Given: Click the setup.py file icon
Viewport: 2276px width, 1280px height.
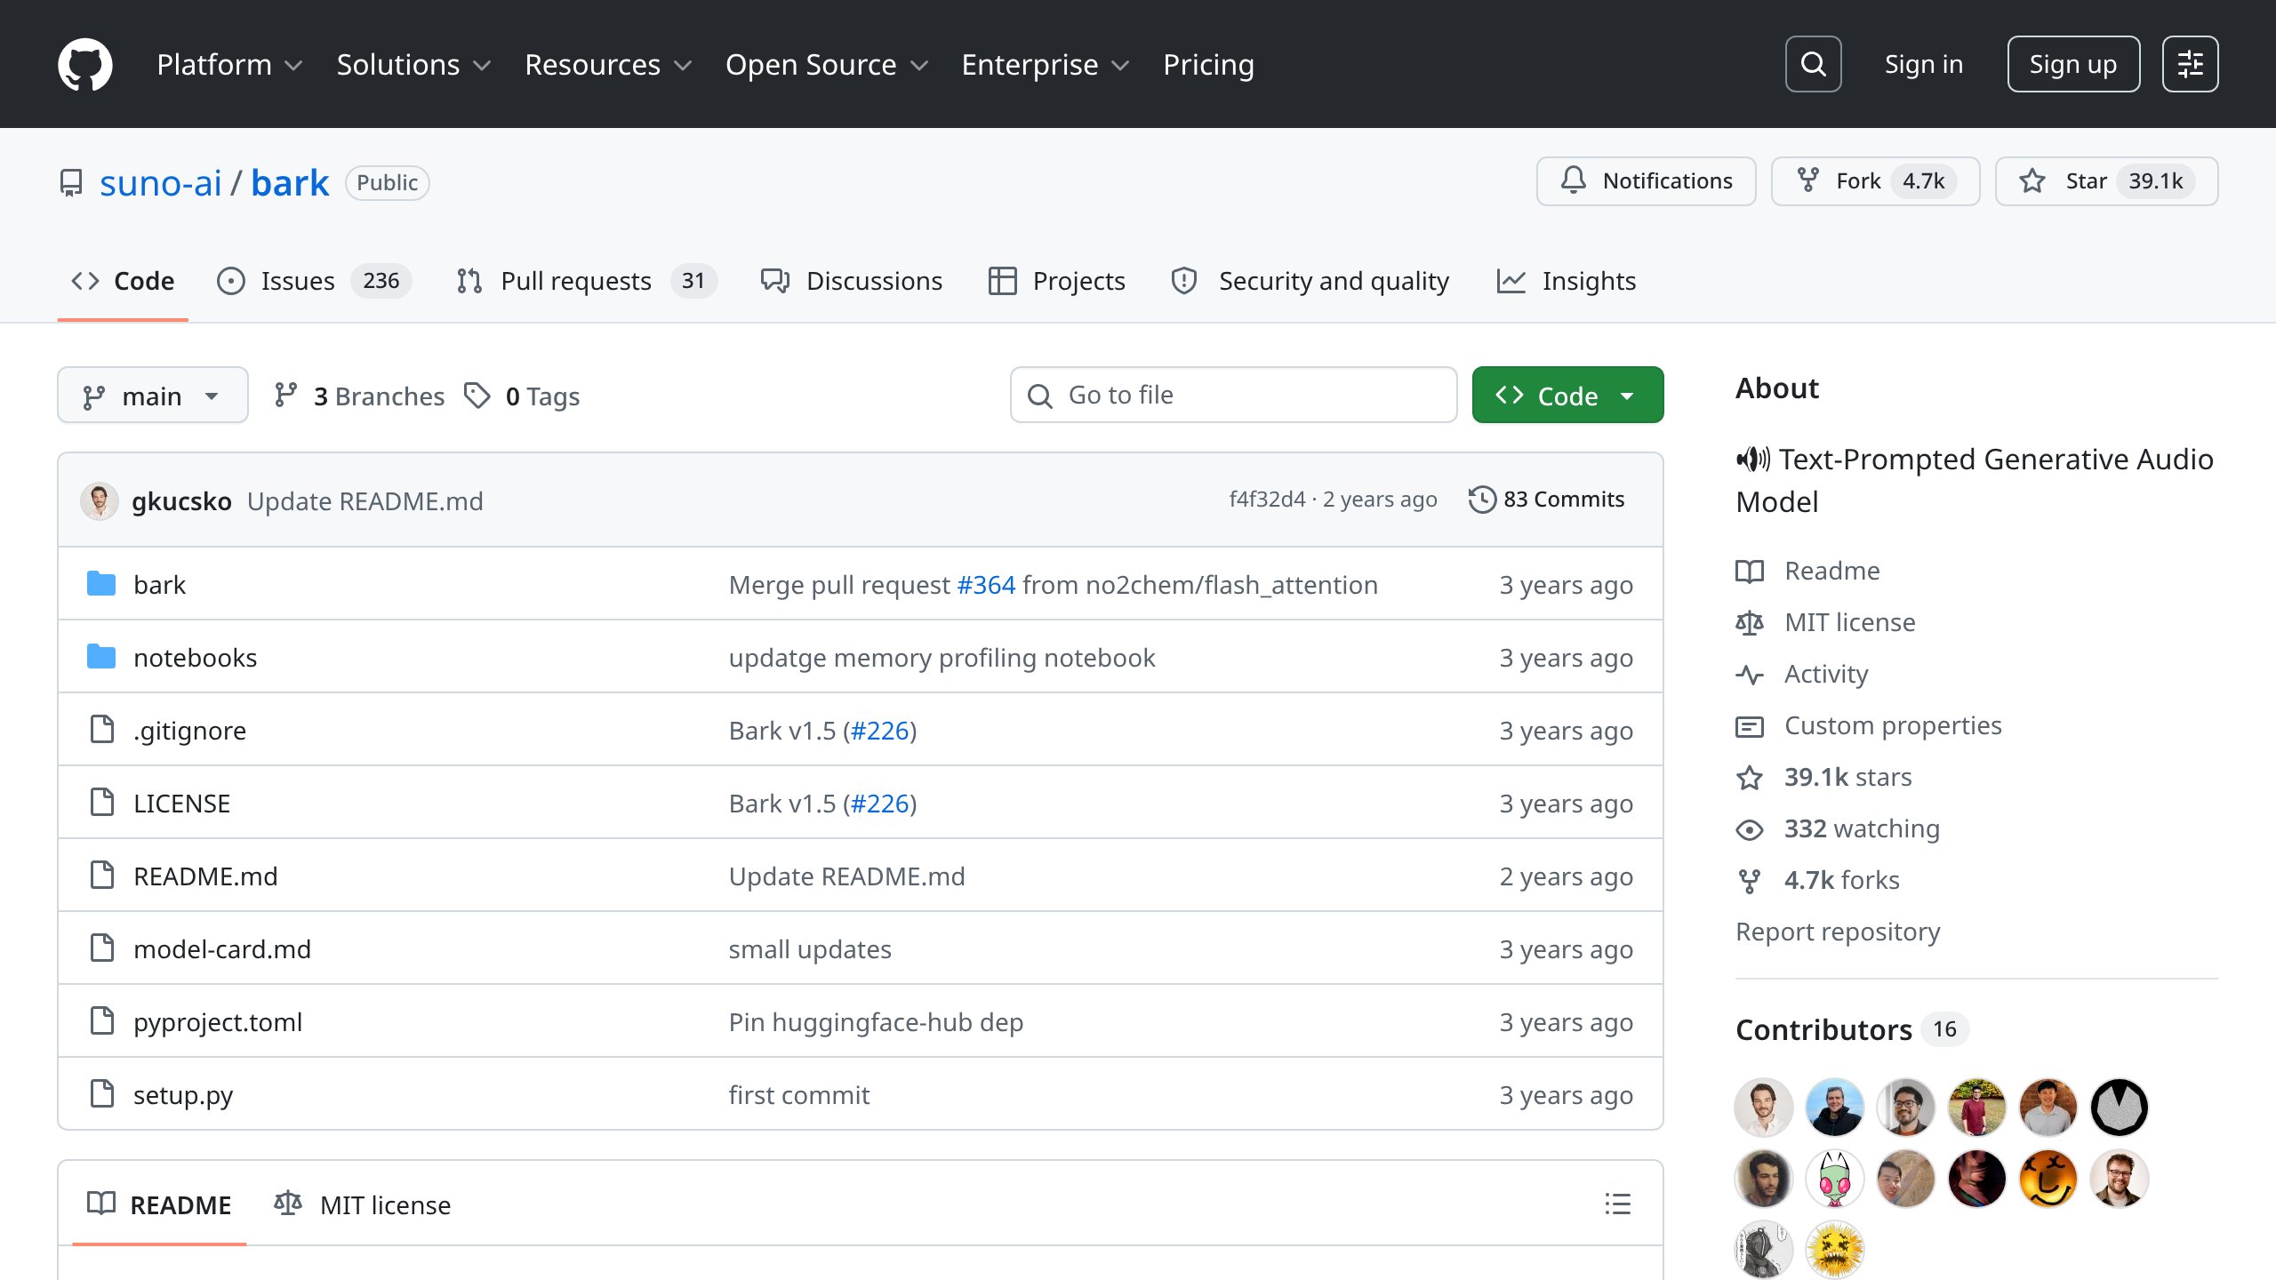Looking at the screenshot, I should point(102,1094).
